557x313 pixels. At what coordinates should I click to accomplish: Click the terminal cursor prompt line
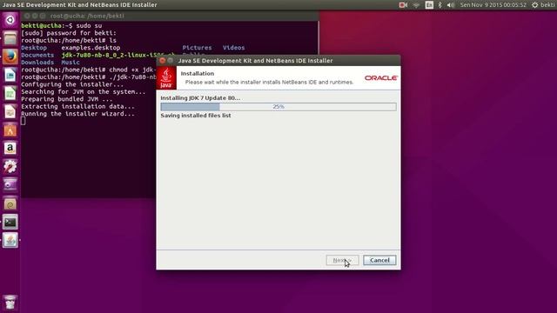coord(23,121)
